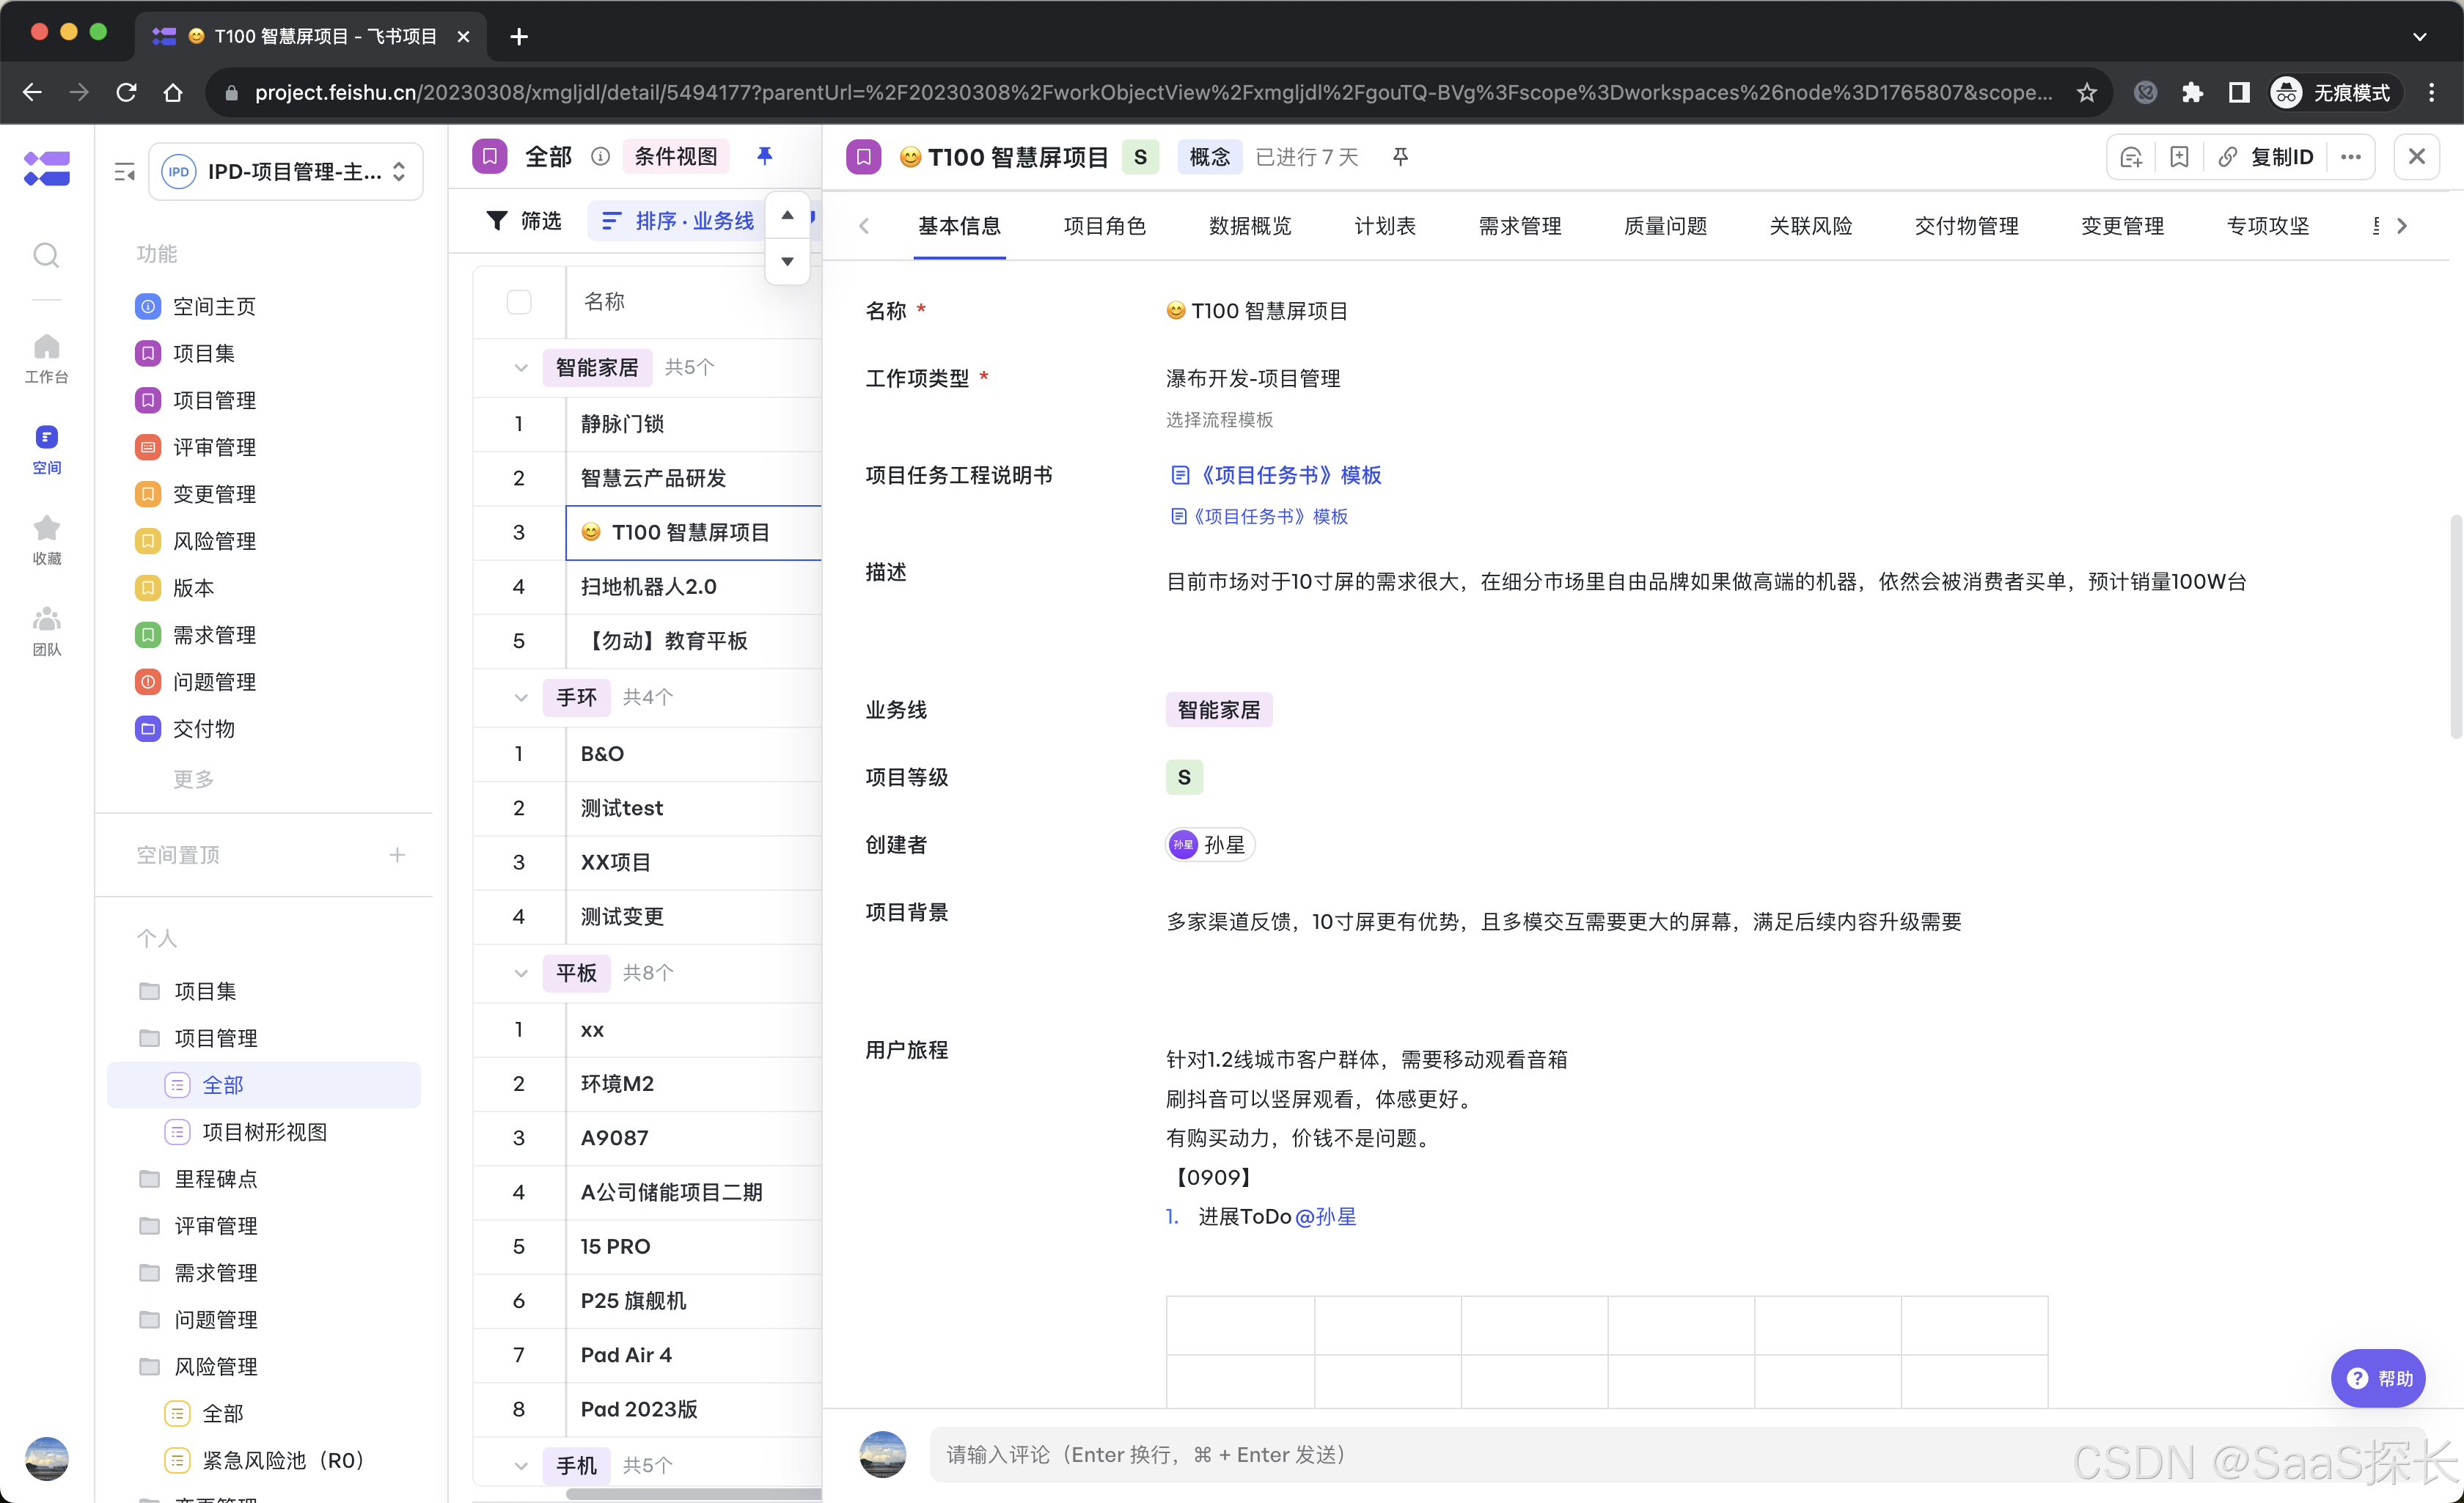Image resolution: width=2464 pixels, height=1503 pixels.
Task: Collapse the sidebar with the menu icon
Action: 124,172
